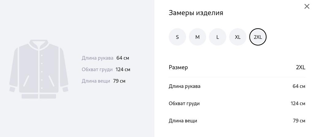Select size S
Screen dimensions: 314x137
coord(177,37)
